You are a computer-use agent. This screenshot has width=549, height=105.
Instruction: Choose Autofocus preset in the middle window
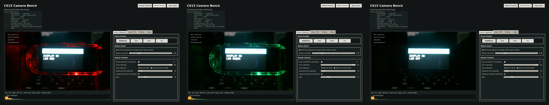[306, 41]
